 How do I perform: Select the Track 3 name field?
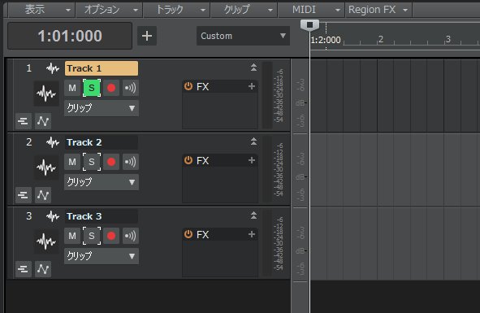(x=102, y=216)
